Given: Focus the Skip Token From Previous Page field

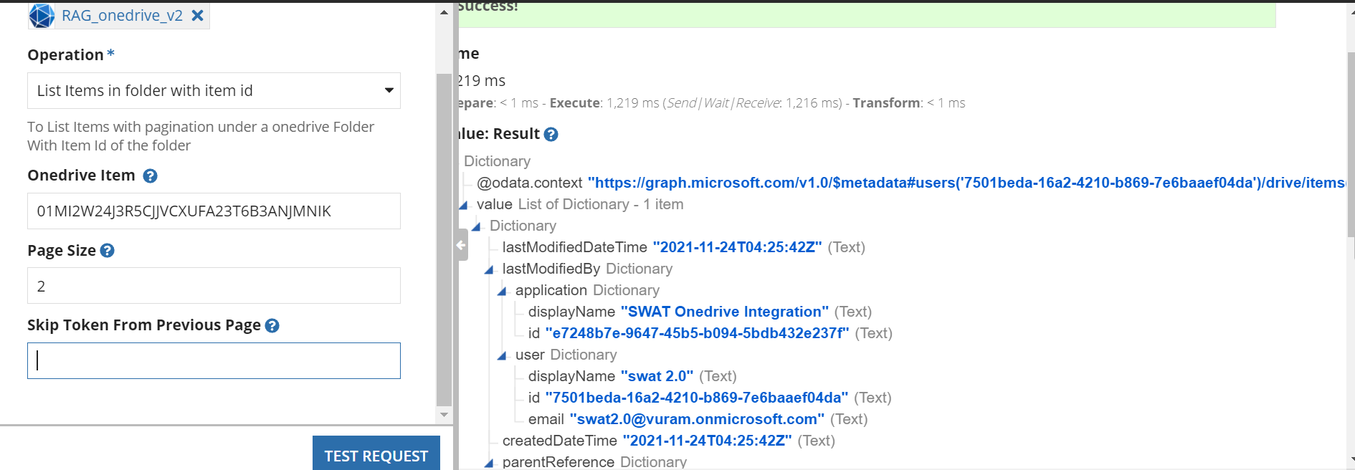Looking at the screenshot, I should pos(214,360).
